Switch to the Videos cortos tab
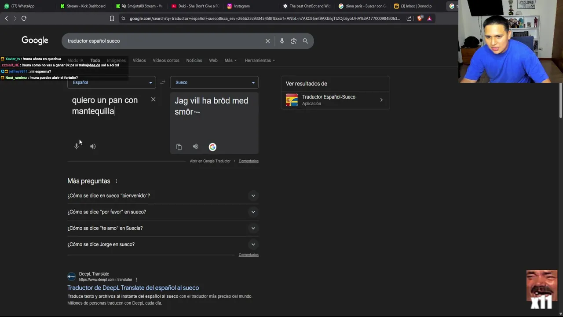The image size is (563, 317). point(166,60)
